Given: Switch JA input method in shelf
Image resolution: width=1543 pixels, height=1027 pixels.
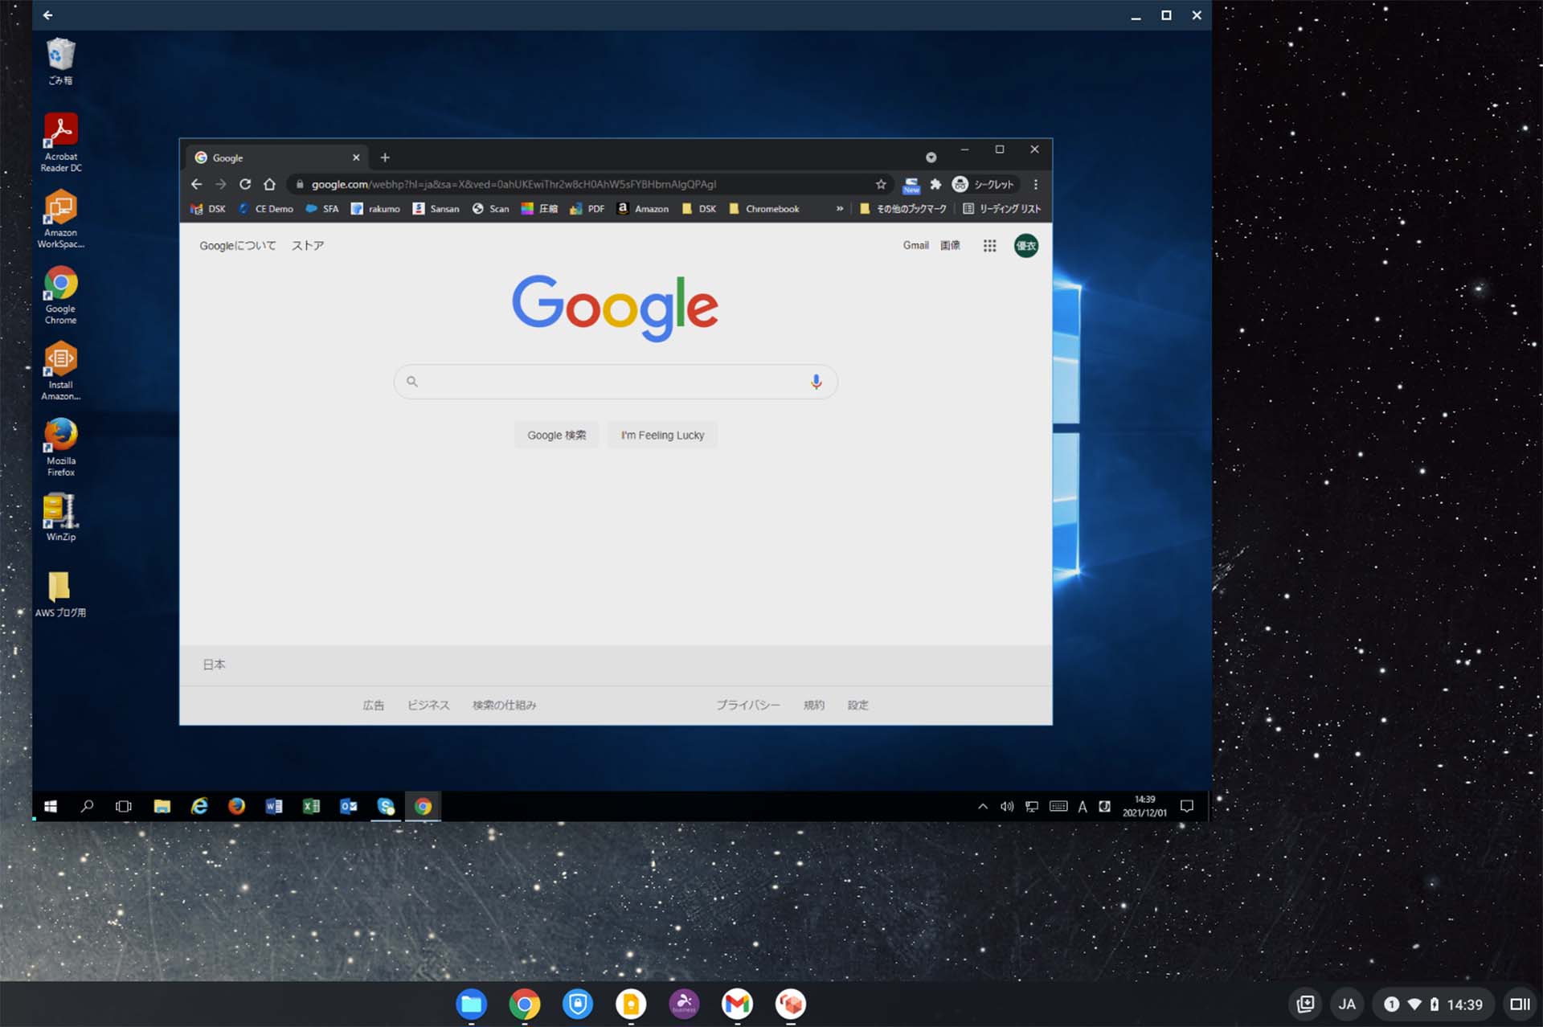Looking at the screenshot, I should click(x=1347, y=1004).
